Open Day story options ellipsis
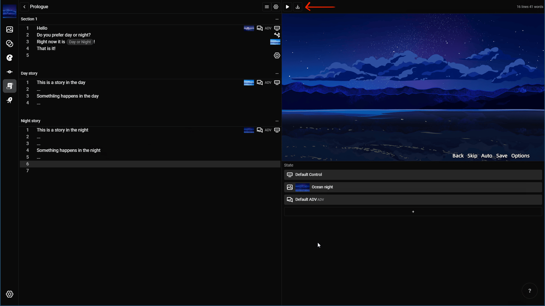This screenshot has height=306, width=545. (277, 73)
